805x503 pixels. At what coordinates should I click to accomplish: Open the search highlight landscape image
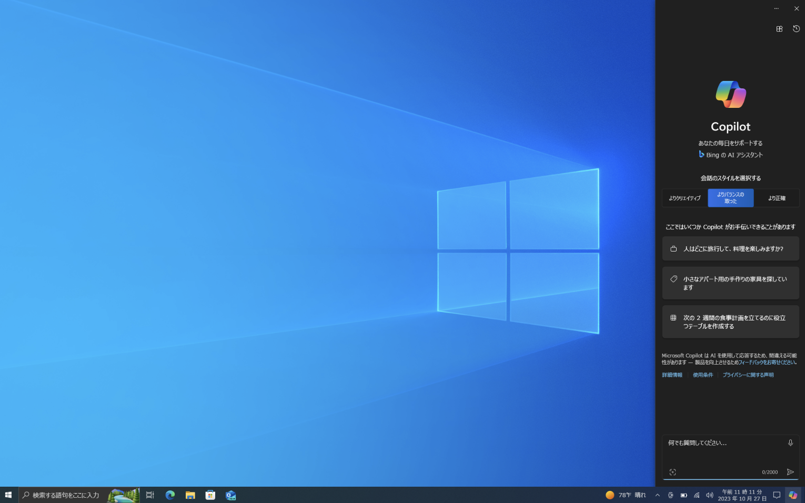[123, 495]
